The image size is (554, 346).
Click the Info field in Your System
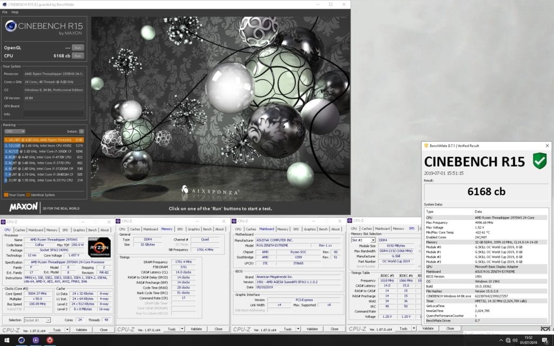click(x=54, y=114)
